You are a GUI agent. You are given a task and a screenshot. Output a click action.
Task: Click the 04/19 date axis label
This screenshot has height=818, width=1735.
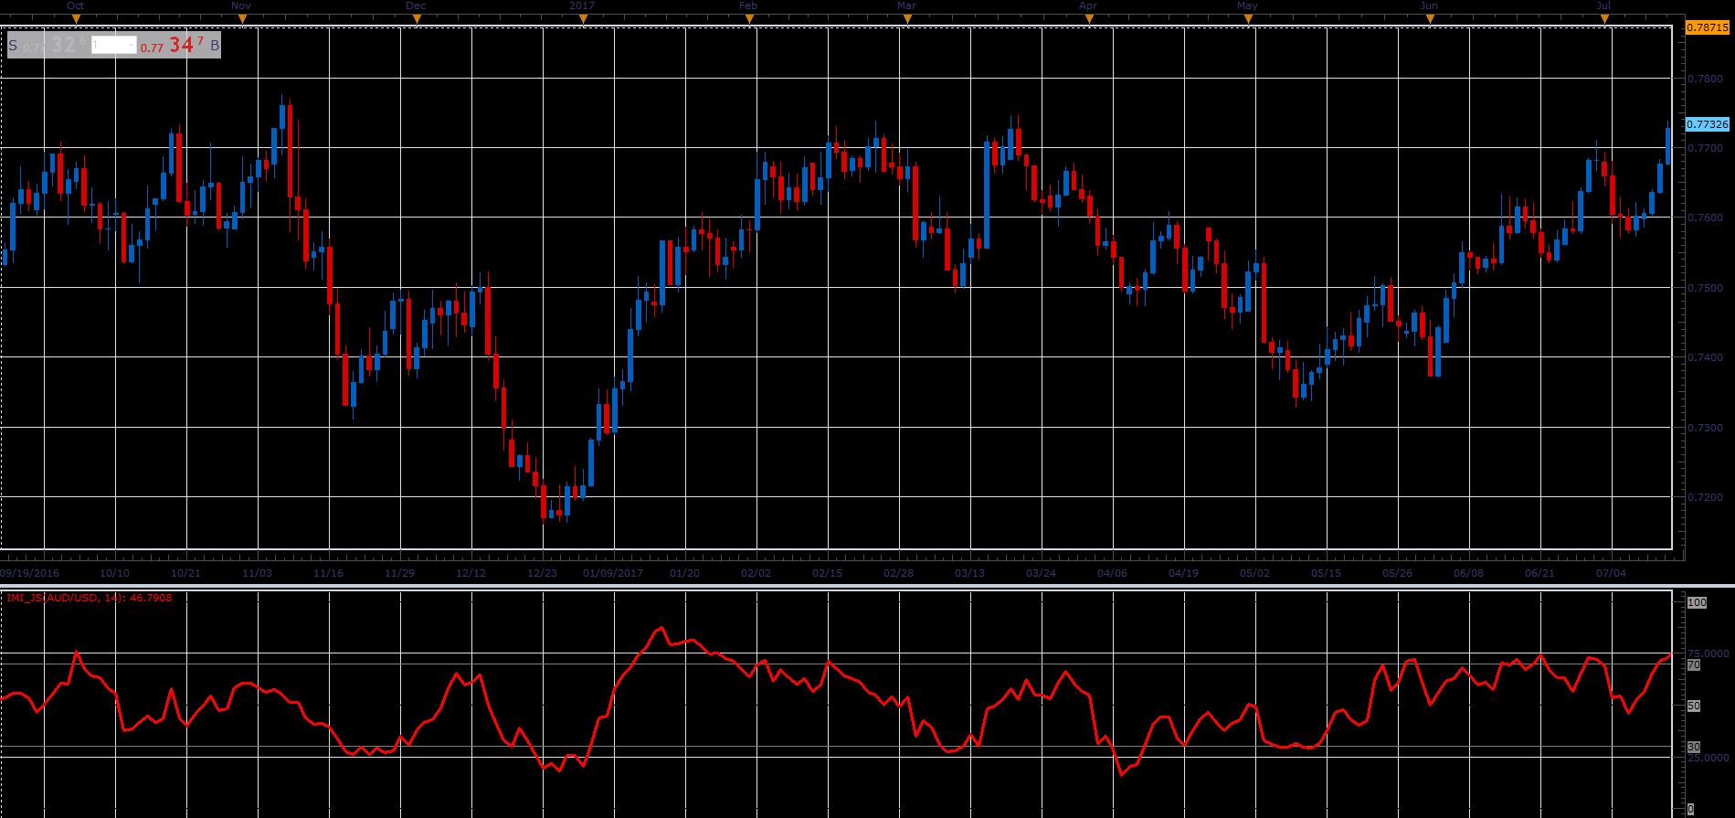(x=1183, y=573)
